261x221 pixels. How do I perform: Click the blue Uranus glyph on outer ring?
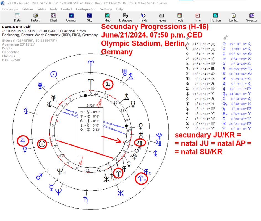125,73
